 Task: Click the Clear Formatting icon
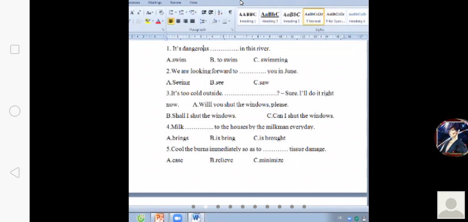tap(161, 12)
